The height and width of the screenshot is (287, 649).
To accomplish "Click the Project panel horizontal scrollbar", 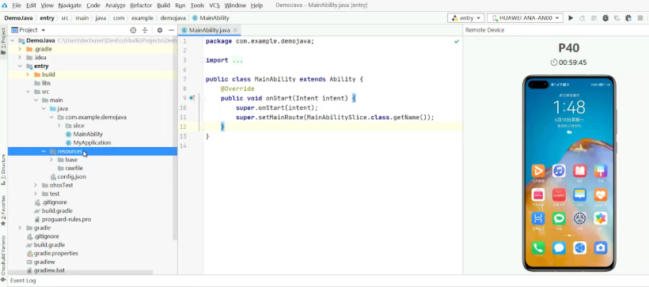I will pyautogui.click(x=81, y=273).
